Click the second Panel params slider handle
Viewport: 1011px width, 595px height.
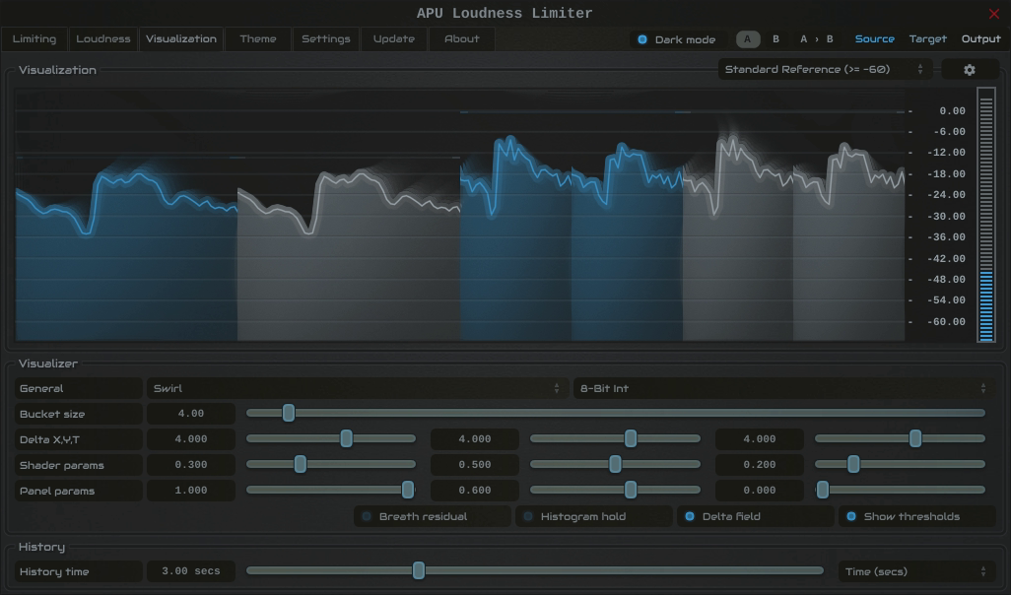pos(631,490)
